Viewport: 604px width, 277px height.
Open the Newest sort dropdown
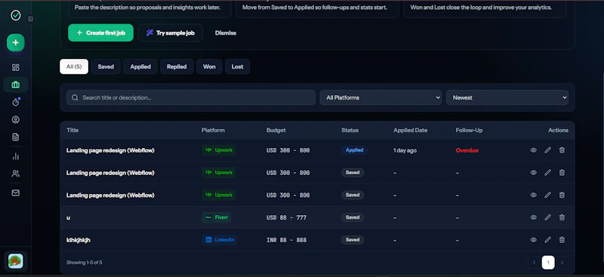[507, 97]
